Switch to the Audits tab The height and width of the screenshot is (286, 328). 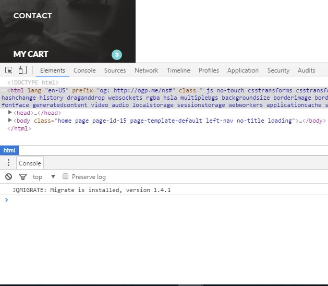[x=306, y=70]
